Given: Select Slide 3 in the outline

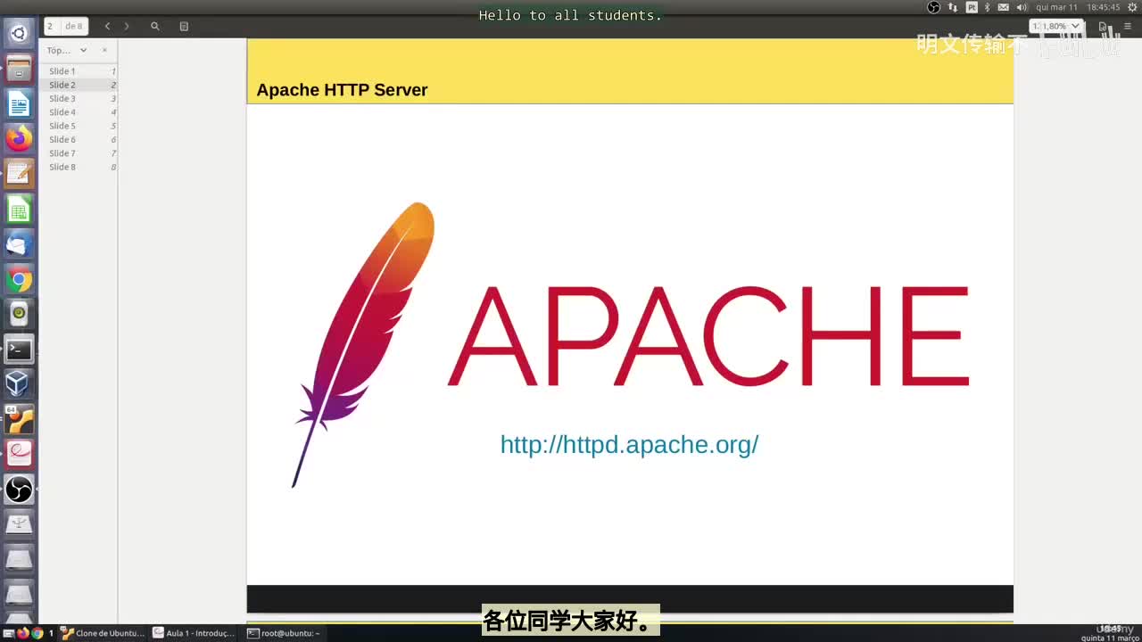Looking at the screenshot, I should pyautogui.click(x=80, y=99).
